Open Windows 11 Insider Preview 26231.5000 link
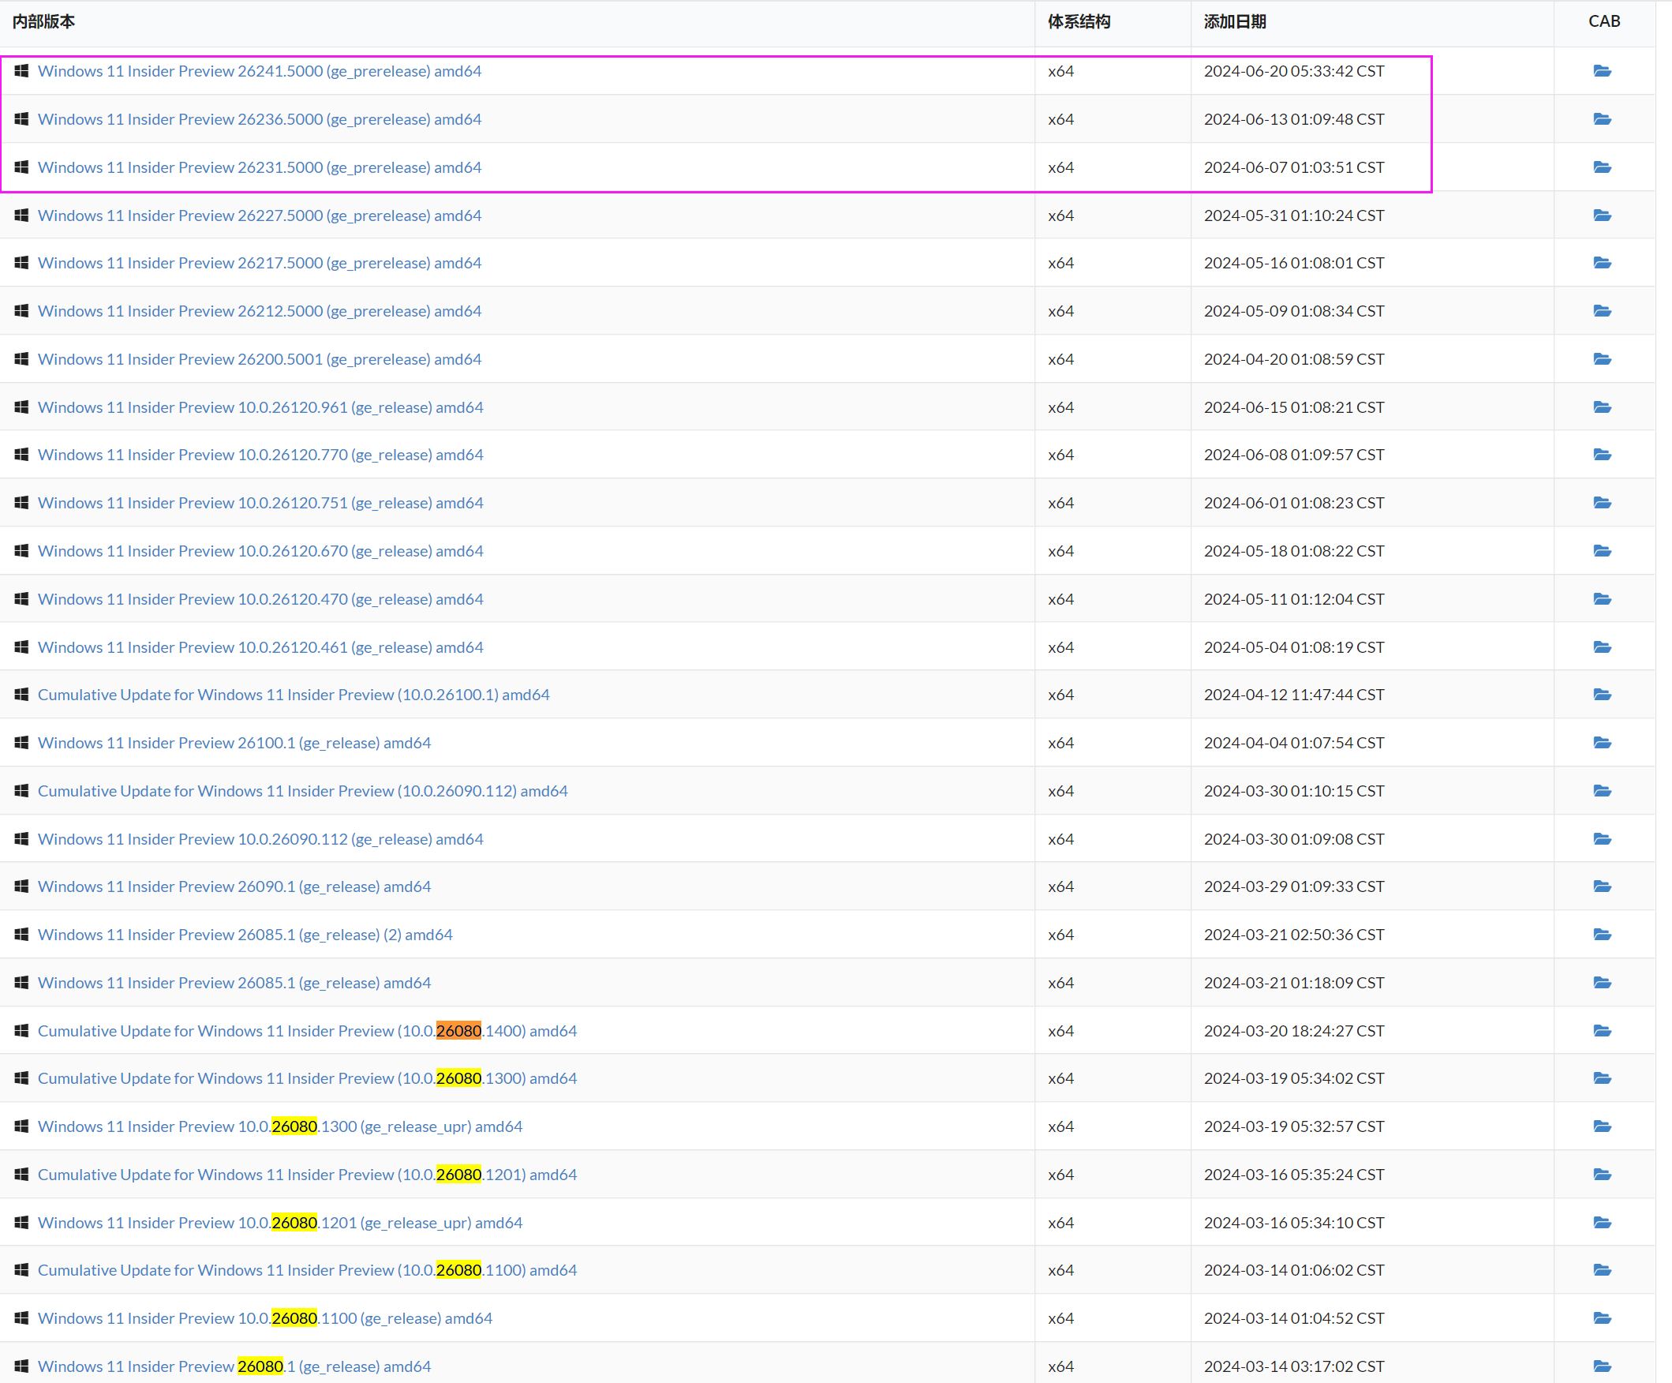The height and width of the screenshot is (1383, 1672). pyautogui.click(x=260, y=167)
